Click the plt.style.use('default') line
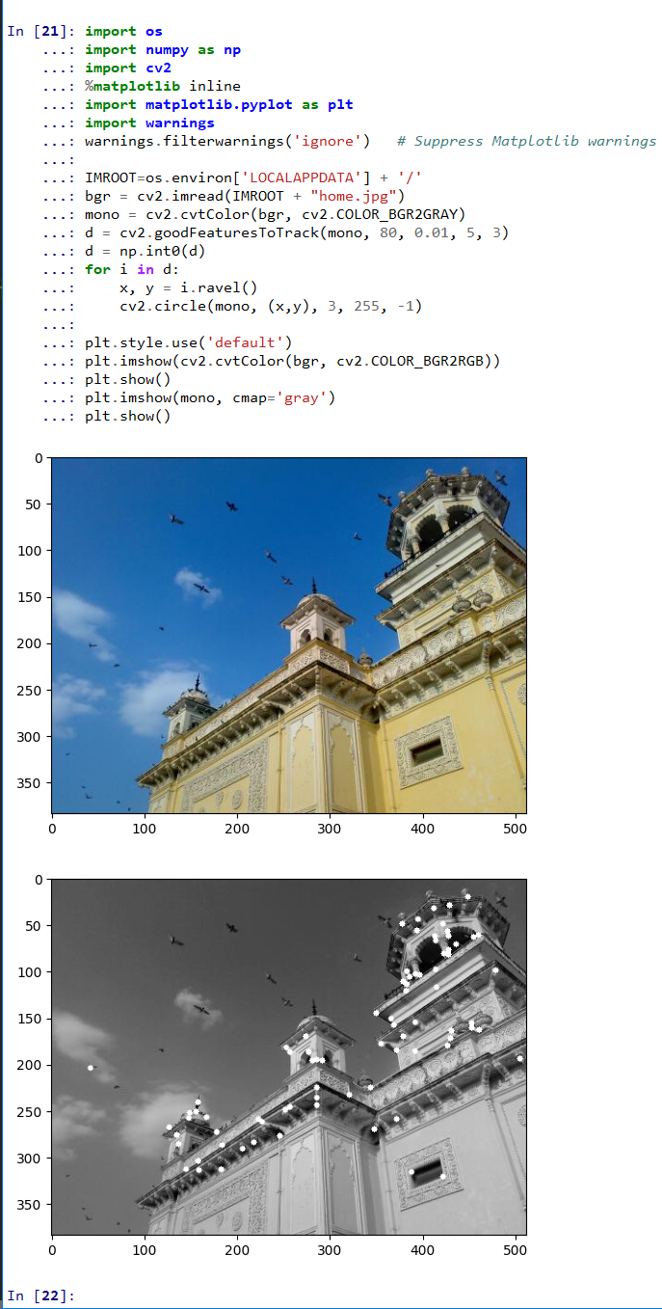The image size is (662, 1309). click(189, 342)
